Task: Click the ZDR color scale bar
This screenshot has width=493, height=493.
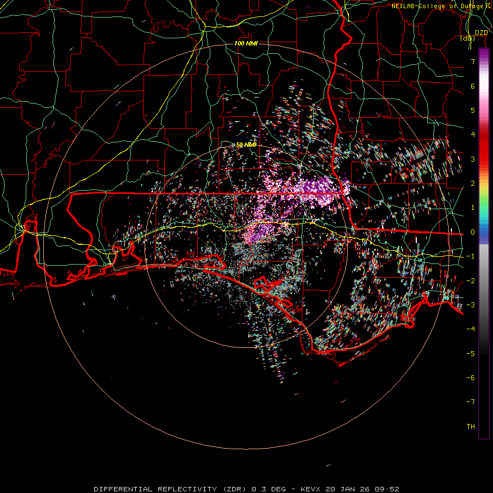Action: pos(484,243)
